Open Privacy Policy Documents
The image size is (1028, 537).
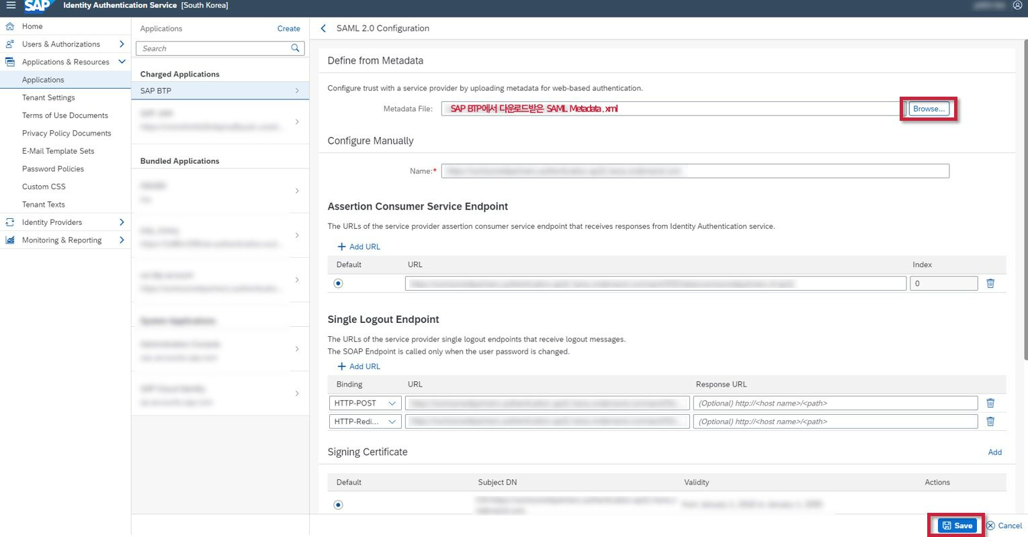(67, 133)
